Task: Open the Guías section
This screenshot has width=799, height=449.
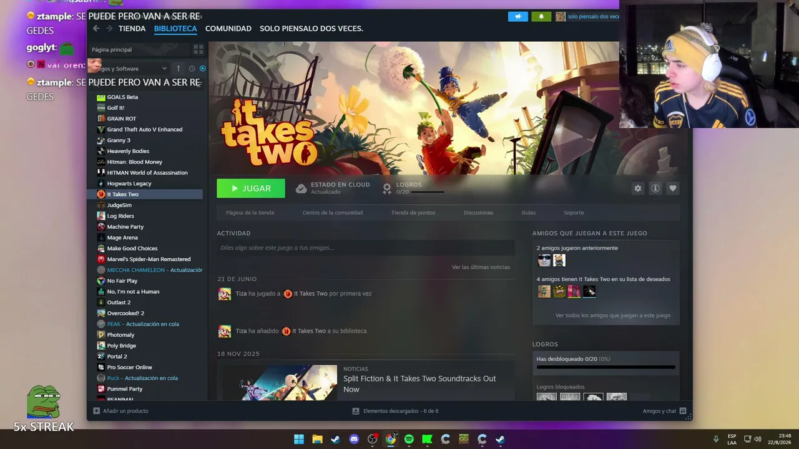Action: pyautogui.click(x=528, y=213)
